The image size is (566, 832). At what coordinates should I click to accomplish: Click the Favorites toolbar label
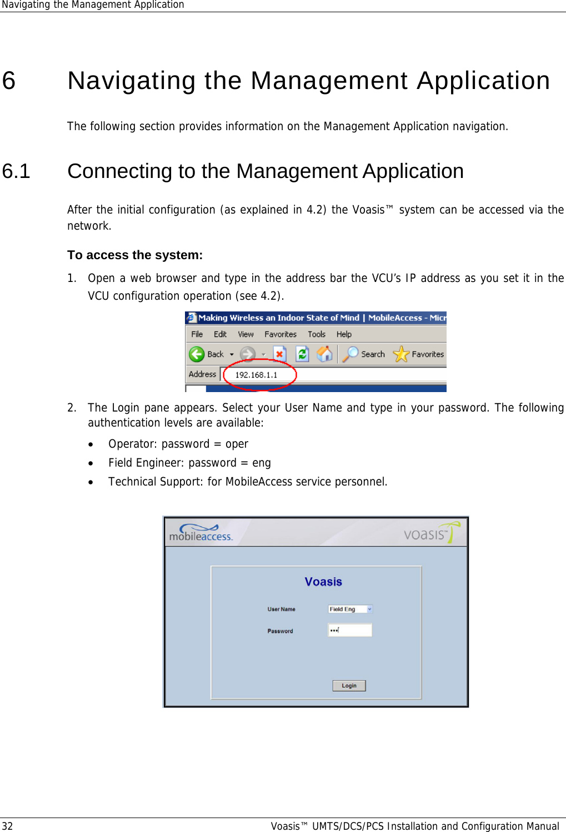coord(428,354)
